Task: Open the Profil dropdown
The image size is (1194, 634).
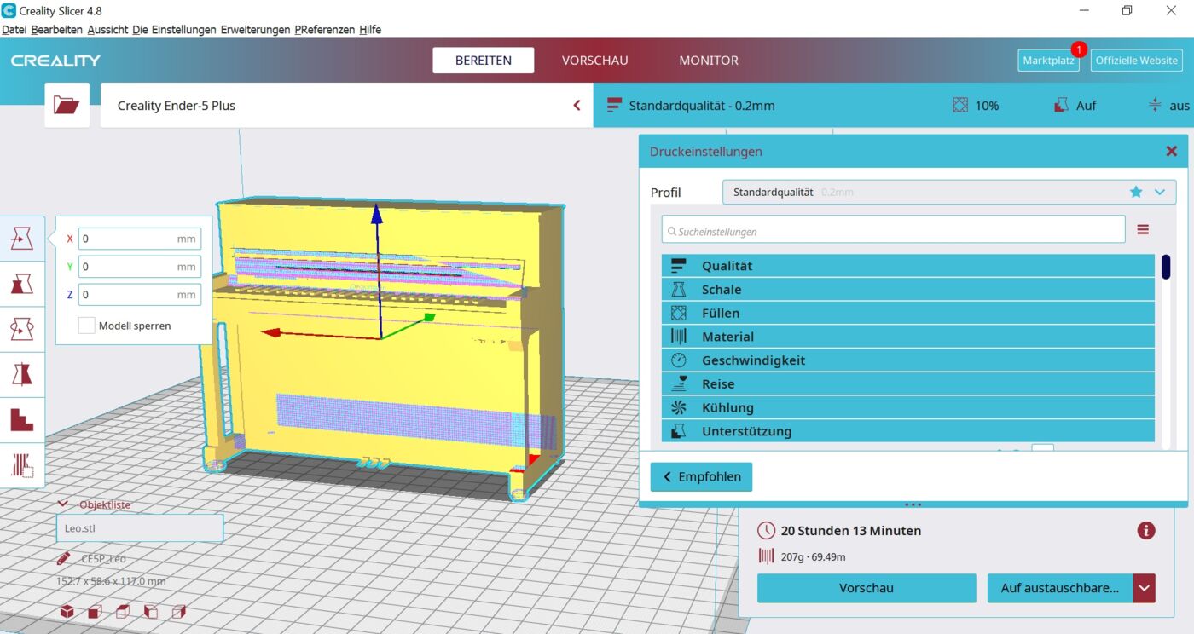Action: (948, 192)
